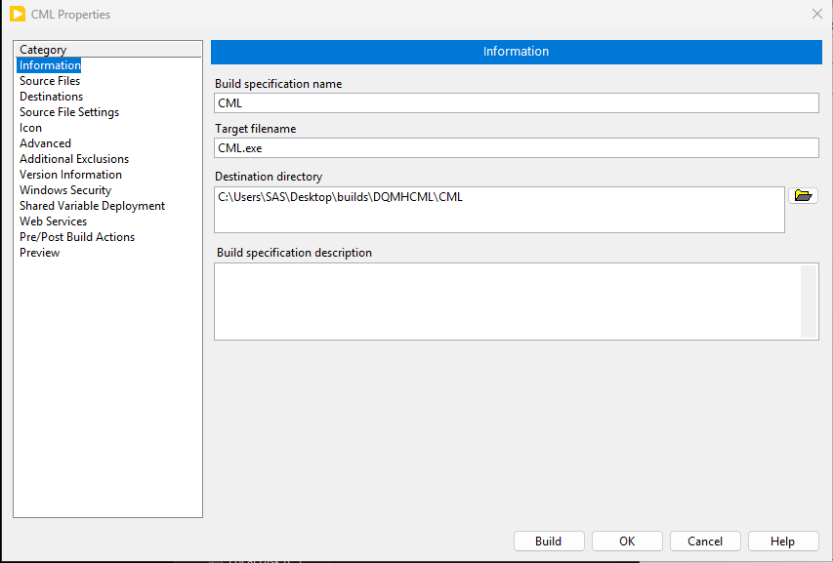The height and width of the screenshot is (563, 833).
Task: Focus the Build specification name field
Action: coord(517,103)
